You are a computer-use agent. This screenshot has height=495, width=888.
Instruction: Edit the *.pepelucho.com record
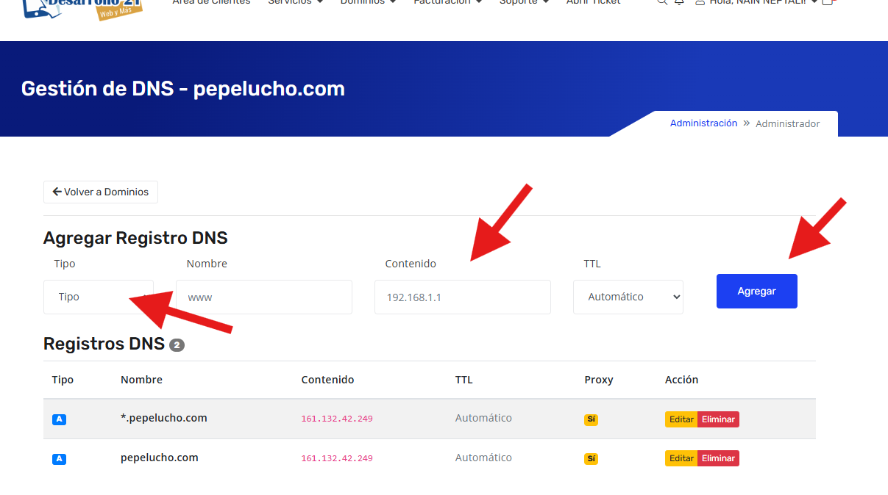coord(681,419)
